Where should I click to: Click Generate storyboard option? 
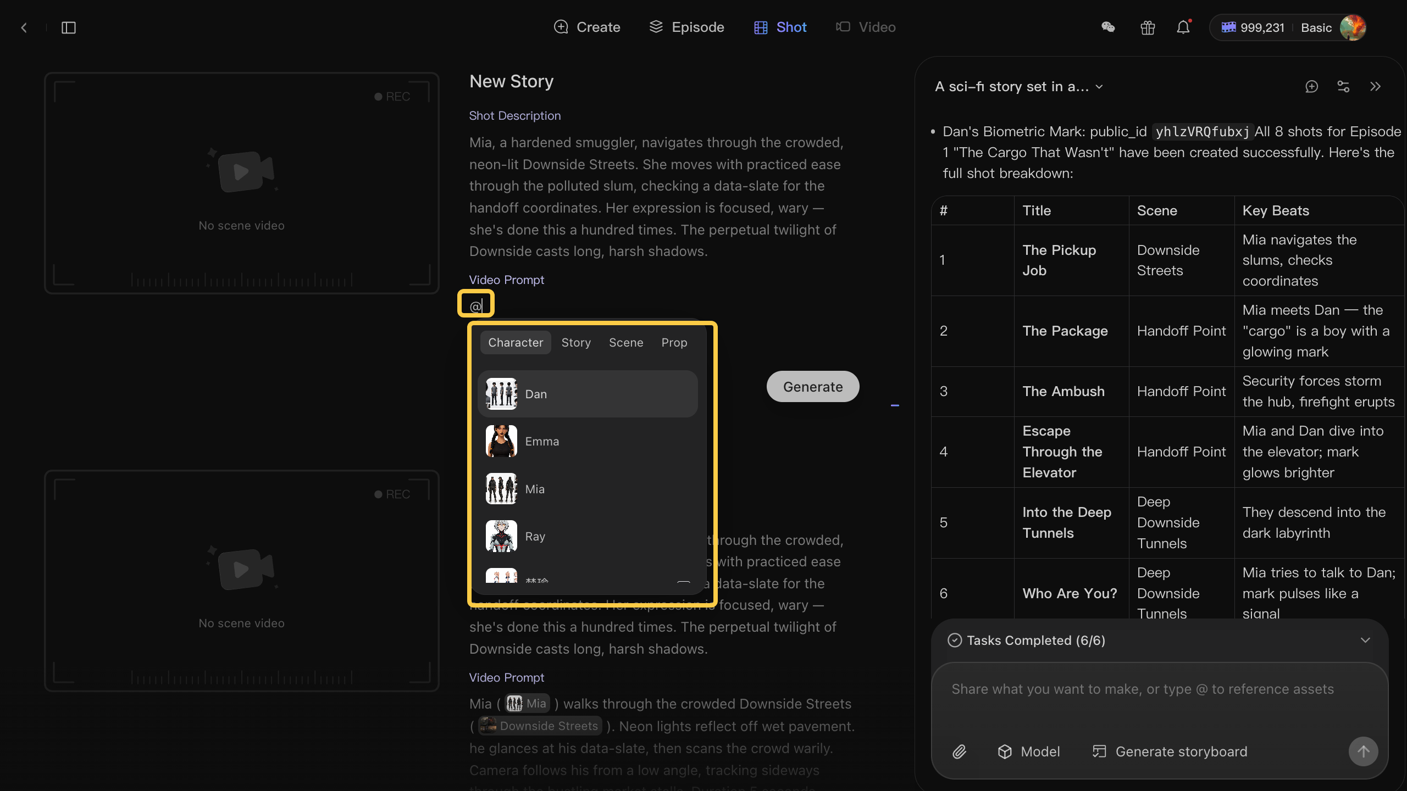pos(1170,751)
